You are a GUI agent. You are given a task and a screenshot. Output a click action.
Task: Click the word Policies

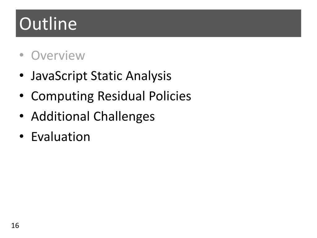click(x=170, y=96)
